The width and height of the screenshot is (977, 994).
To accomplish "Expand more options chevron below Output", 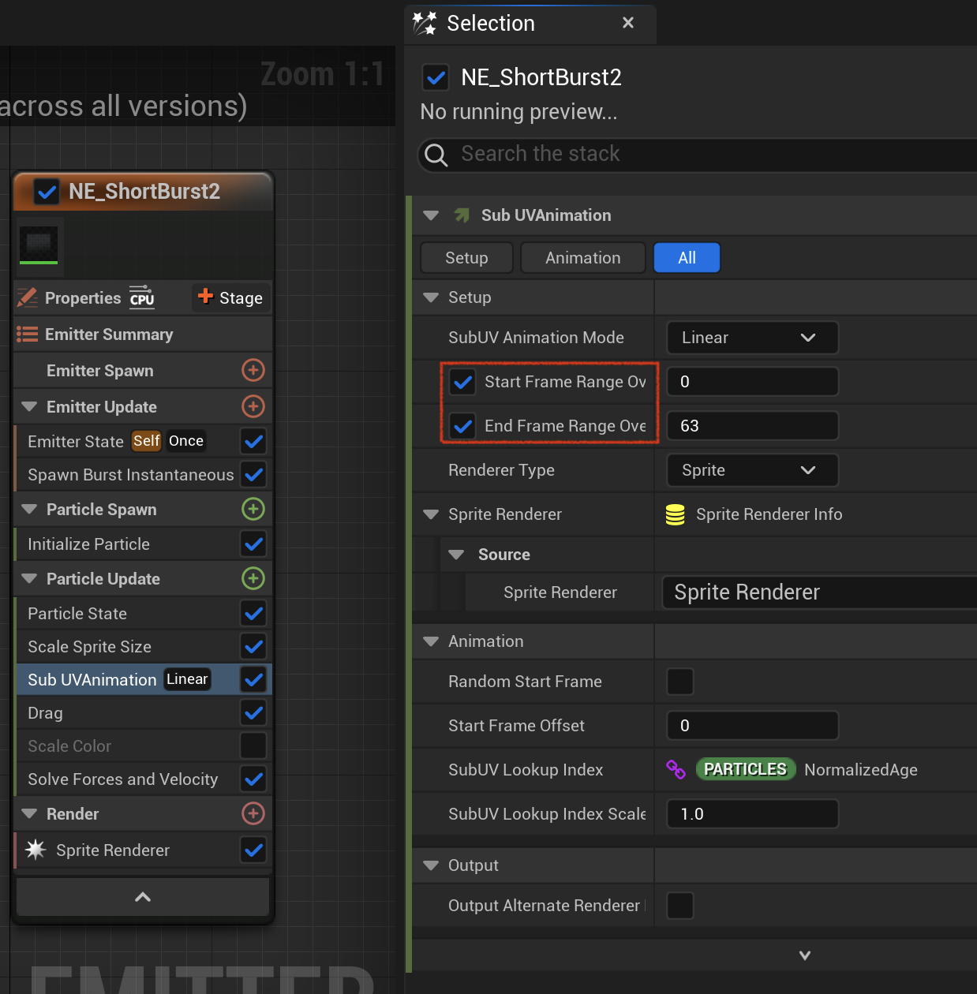I will click(x=805, y=955).
